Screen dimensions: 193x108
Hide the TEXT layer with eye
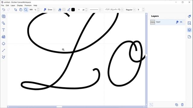point(181,22)
